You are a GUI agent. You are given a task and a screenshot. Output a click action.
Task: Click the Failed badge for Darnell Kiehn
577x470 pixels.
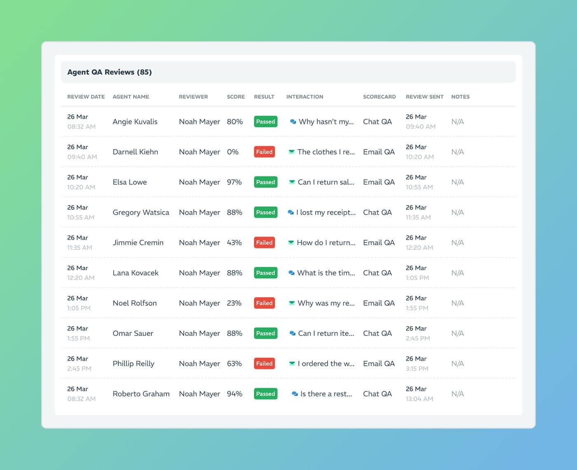point(264,152)
